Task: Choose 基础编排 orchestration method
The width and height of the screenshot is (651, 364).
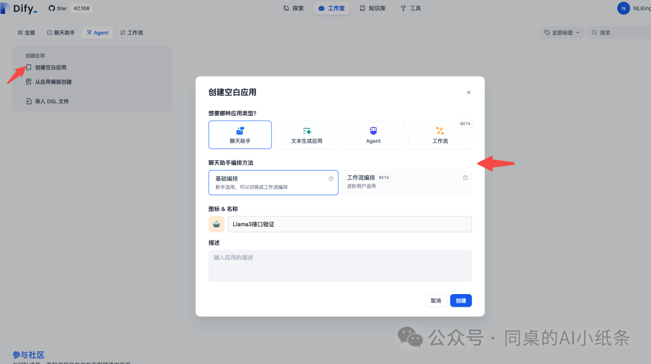Action: point(273,183)
